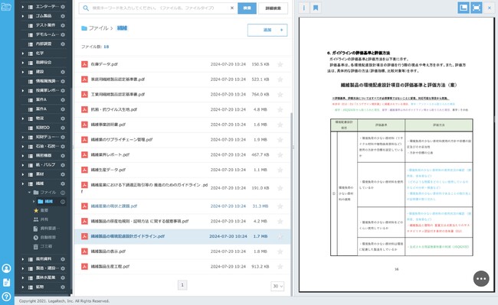
Task: Open 繊維業界レポート.pdf
Action: point(110,155)
